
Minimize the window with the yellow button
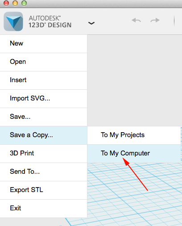click(x=15, y=3)
